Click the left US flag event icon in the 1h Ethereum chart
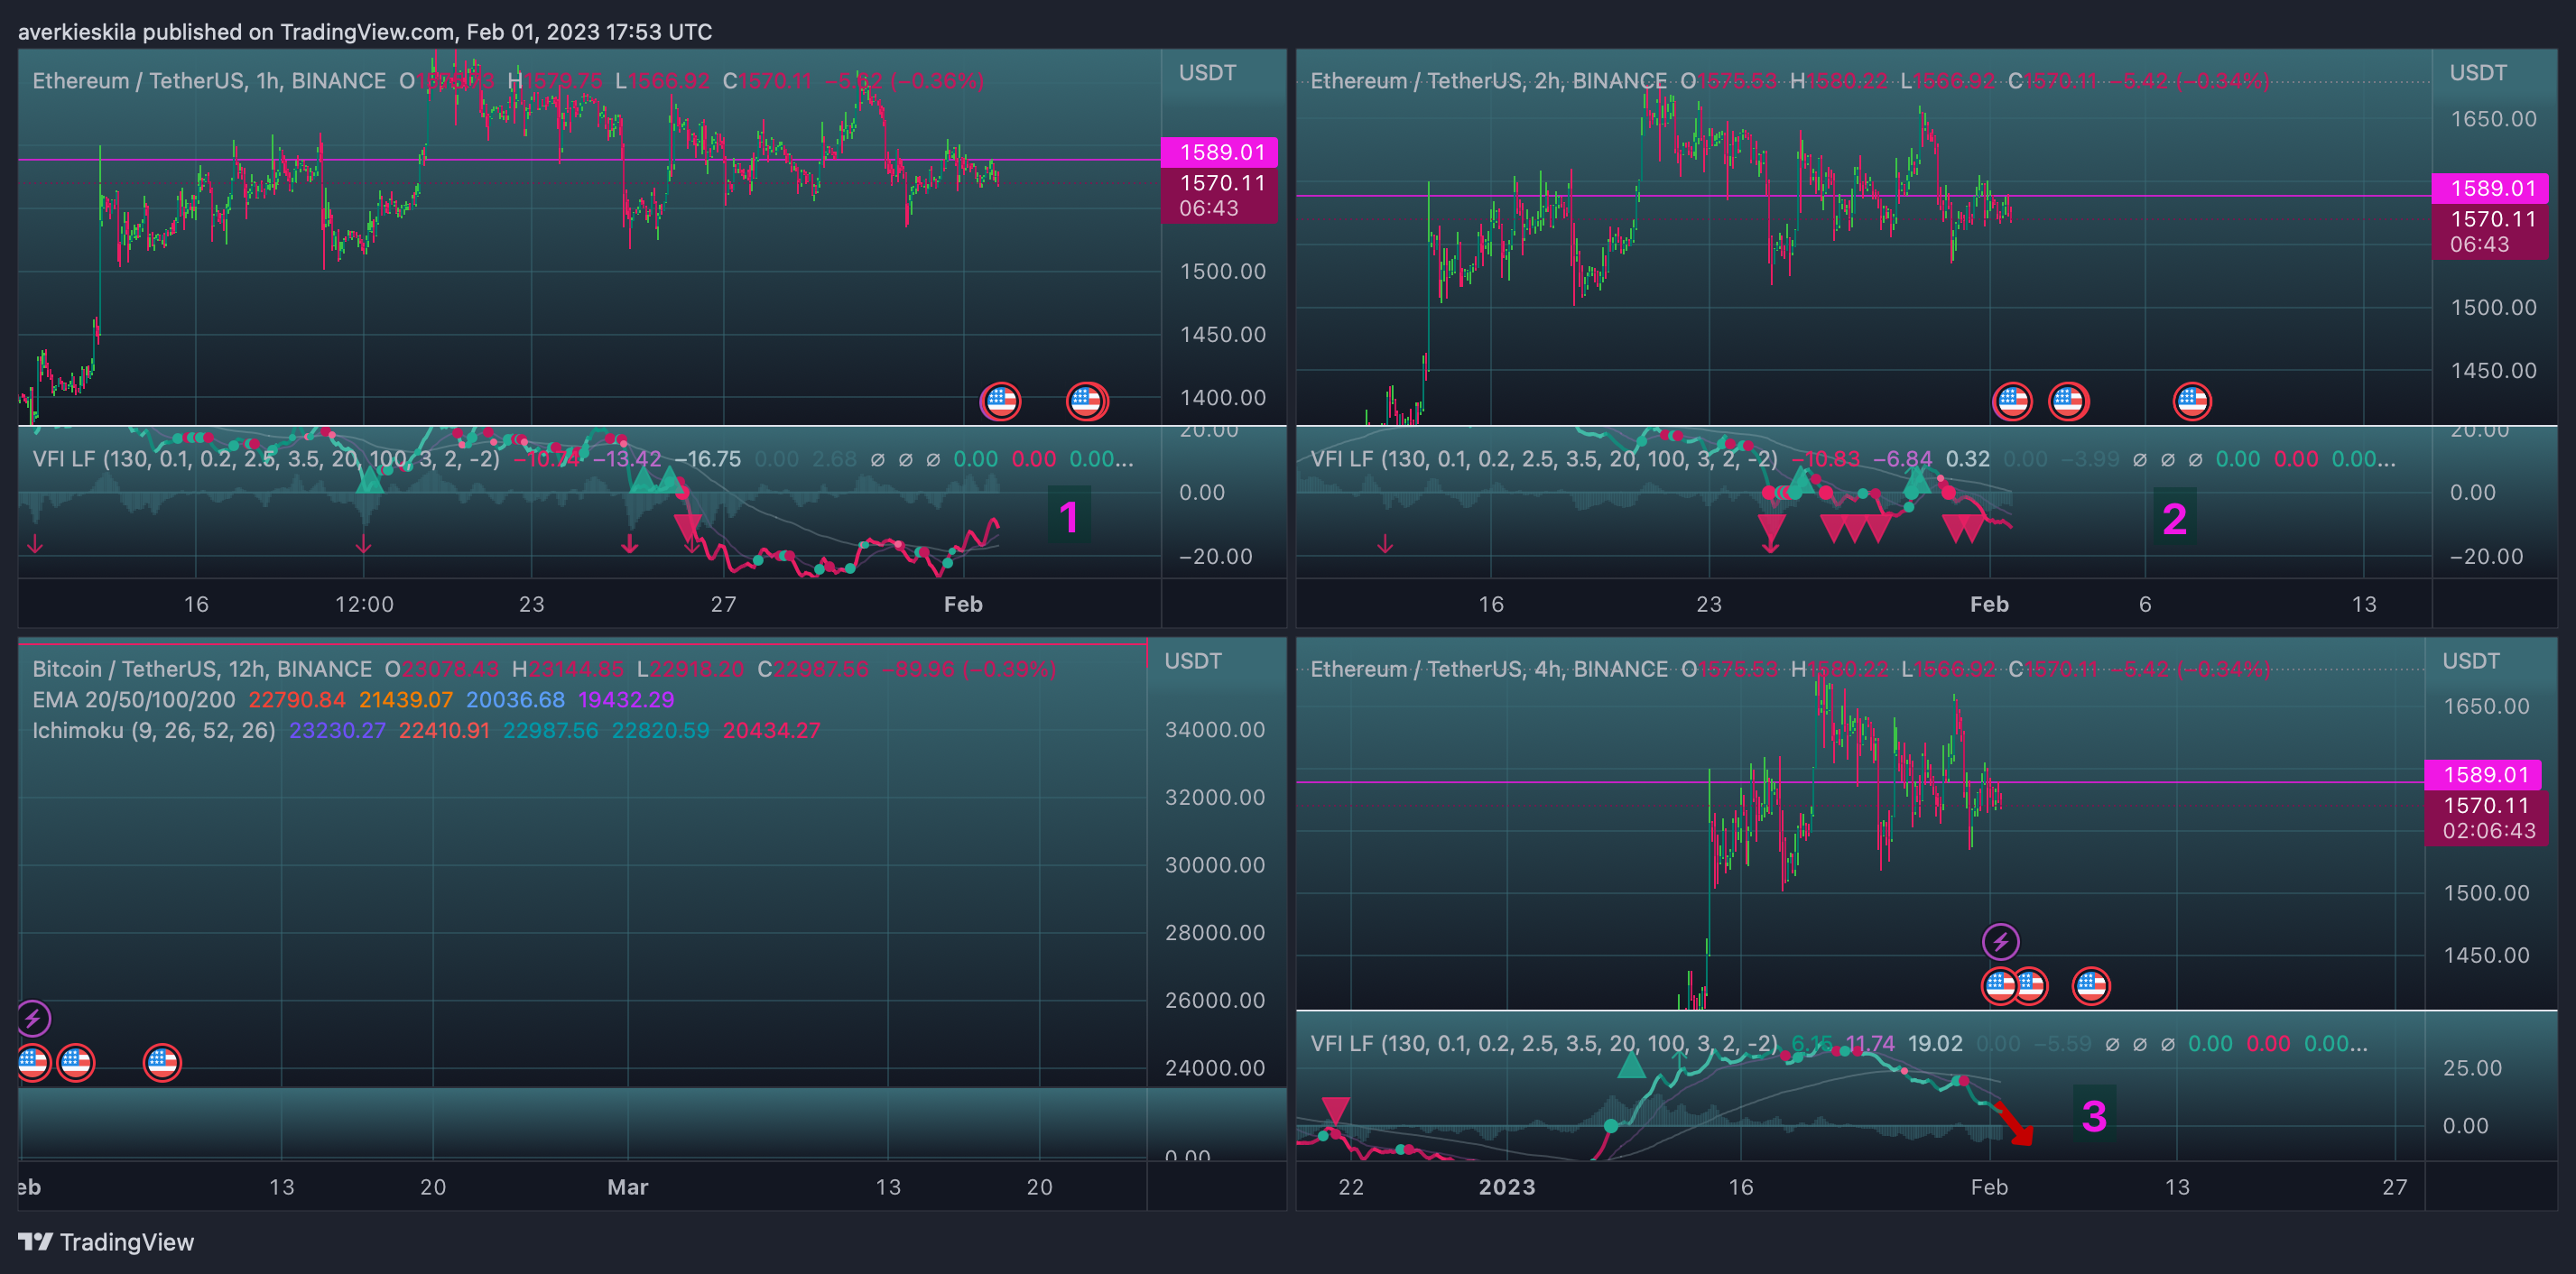 coord(1001,402)
